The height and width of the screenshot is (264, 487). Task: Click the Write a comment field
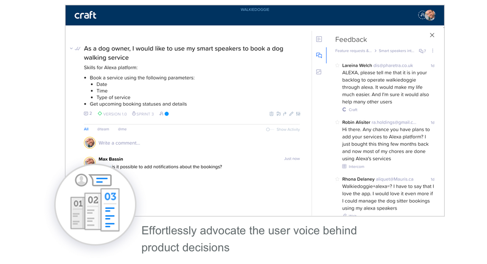click(119, 143)
